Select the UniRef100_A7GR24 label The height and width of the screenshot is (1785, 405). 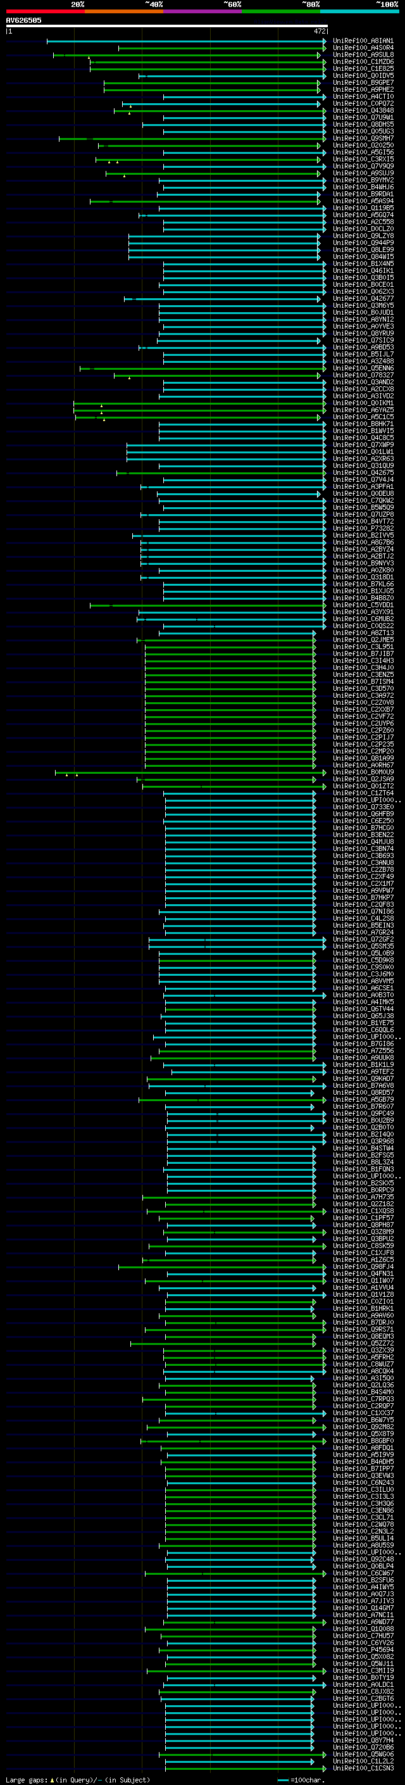[x=363, y=933]
